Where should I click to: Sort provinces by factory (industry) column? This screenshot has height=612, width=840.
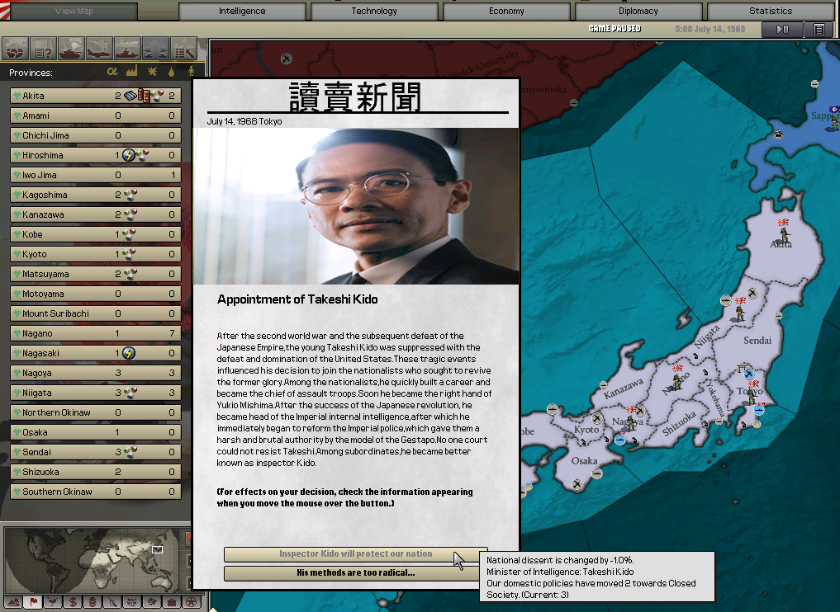click(x=132, y=73)
